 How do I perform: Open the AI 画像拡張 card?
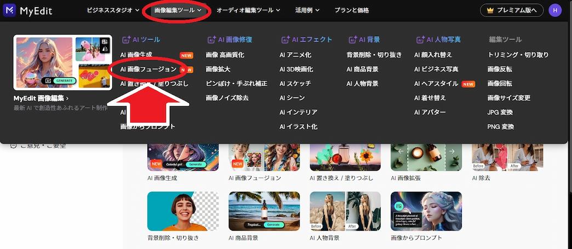tap(426, 157)
